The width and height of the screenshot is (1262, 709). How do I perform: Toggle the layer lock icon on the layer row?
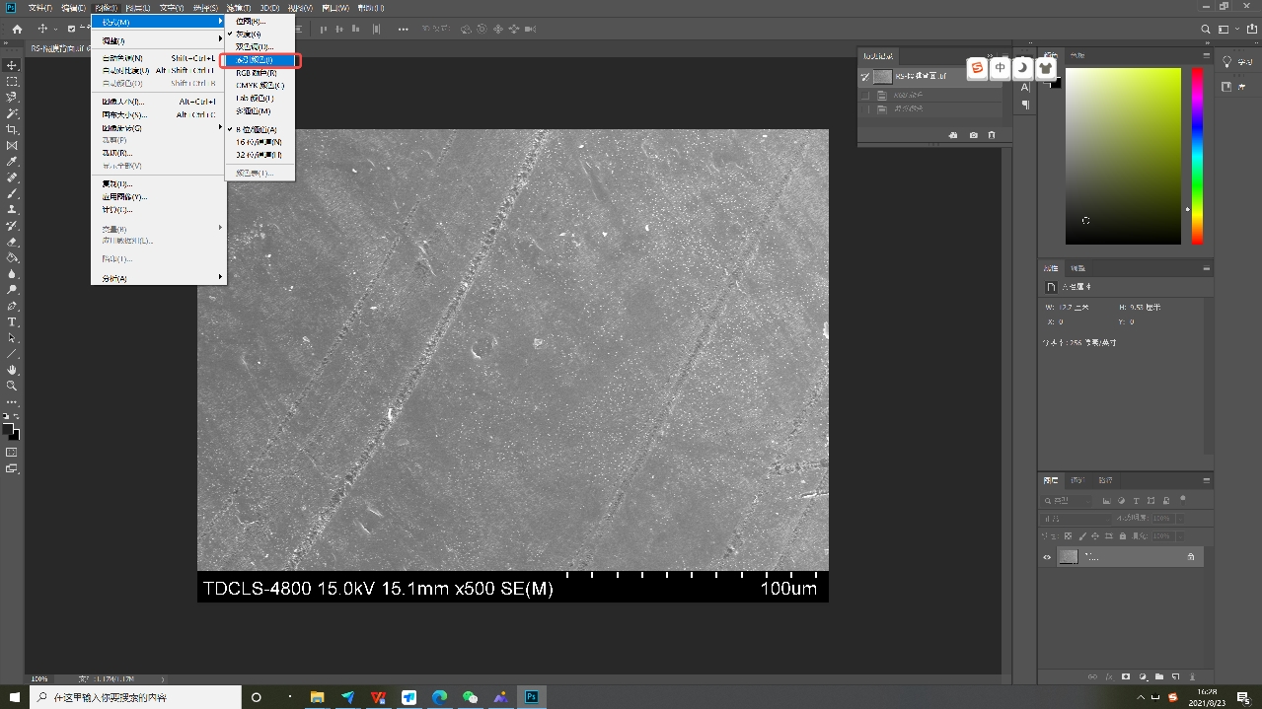tap(1191, 557)
